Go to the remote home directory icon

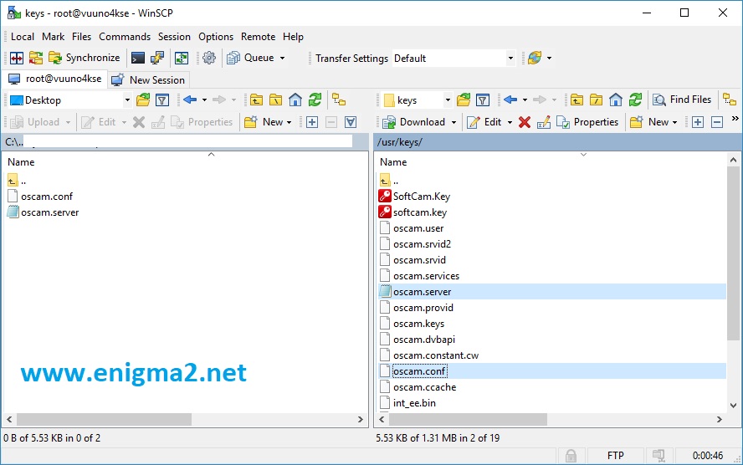point(616,100)
